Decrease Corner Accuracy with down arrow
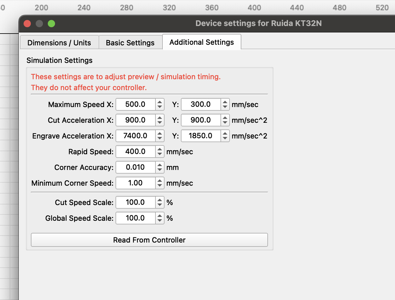This screenshot has width=395, height=300. [x=160, y=170]
